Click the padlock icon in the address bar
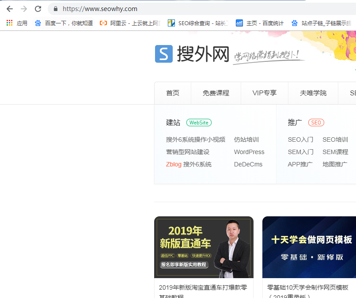 click(55, 9)
